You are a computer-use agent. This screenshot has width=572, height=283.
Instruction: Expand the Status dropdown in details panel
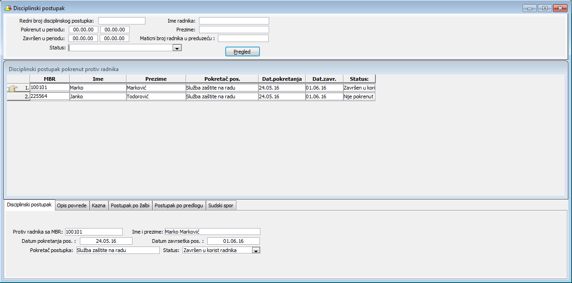(256, 250)
